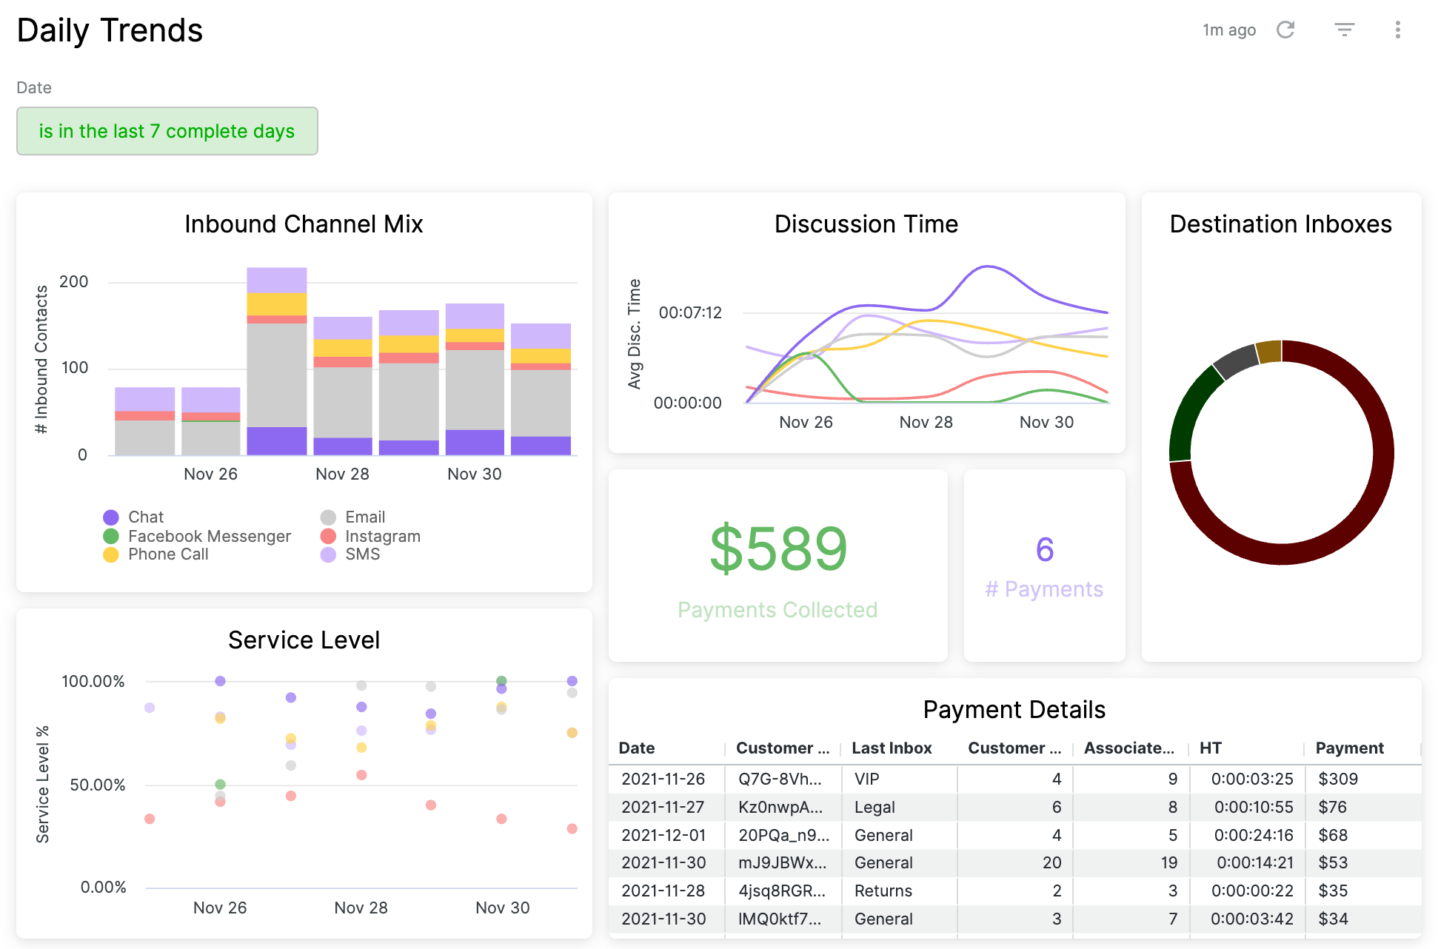Image resolution: width=1438 pixels, height=949 pixels.
Task: Click the date filter 'is in the last 7 complete days'
Action: click(x=167, y=131)
